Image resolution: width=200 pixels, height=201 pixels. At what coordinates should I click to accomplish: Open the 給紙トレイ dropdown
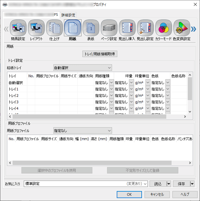pos(82,68)
